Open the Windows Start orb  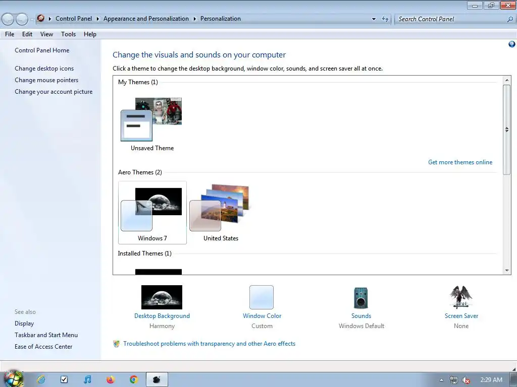click(x=13, y=378)
